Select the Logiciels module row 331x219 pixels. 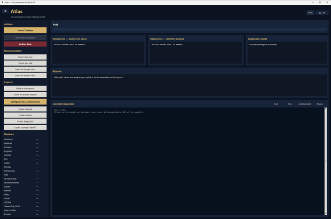[x=21, y=151]
